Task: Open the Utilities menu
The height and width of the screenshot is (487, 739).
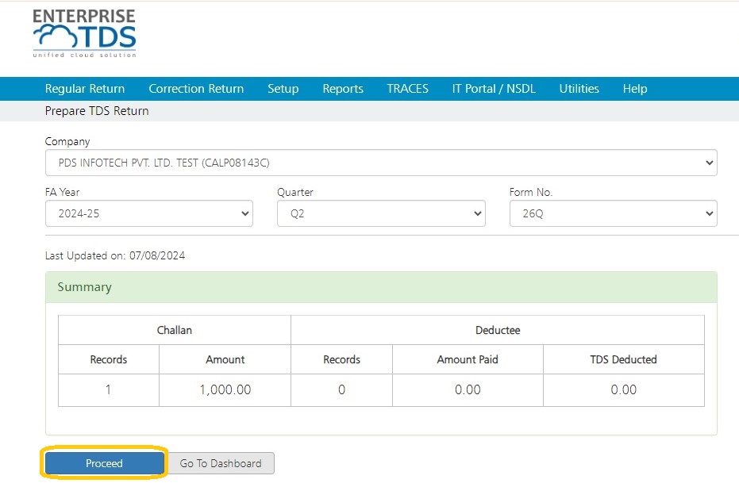Action: tap(579, 89)
